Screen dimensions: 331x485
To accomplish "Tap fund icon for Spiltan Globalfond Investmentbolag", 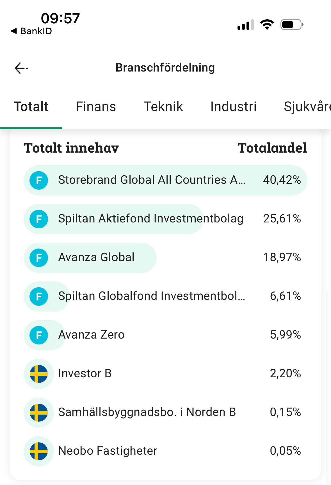I will point(39,296).
